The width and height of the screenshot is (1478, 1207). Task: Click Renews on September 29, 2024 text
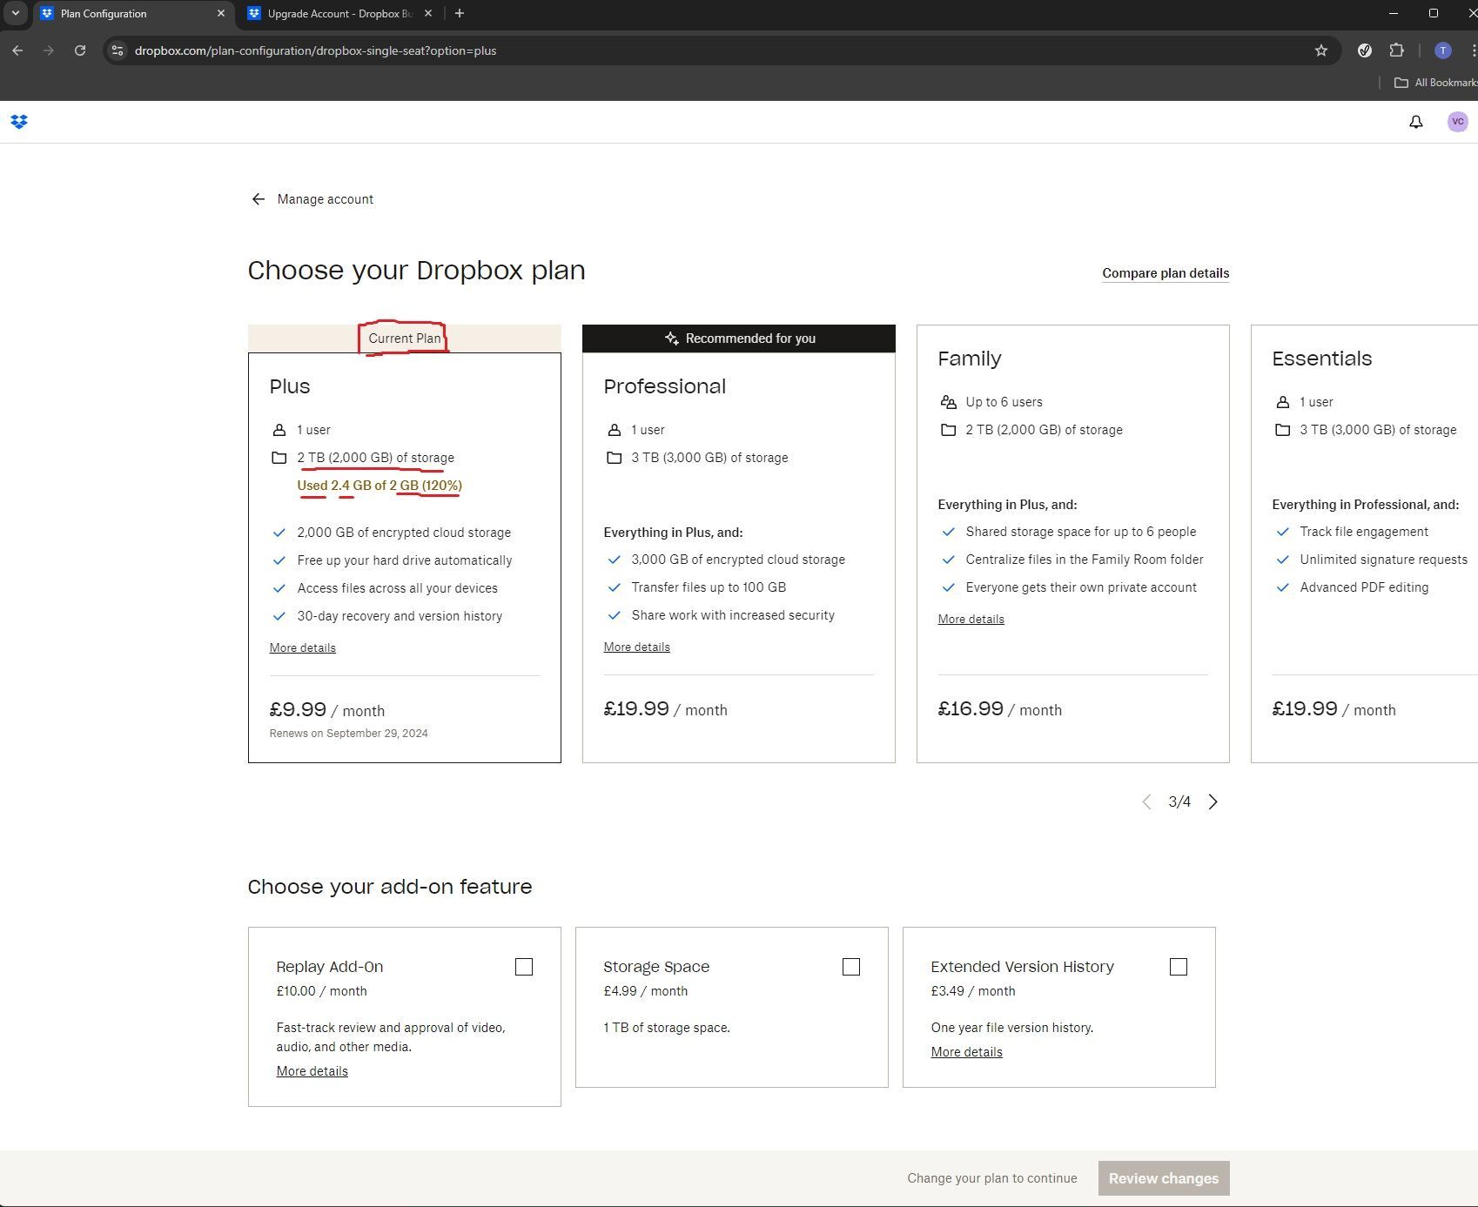348,734
